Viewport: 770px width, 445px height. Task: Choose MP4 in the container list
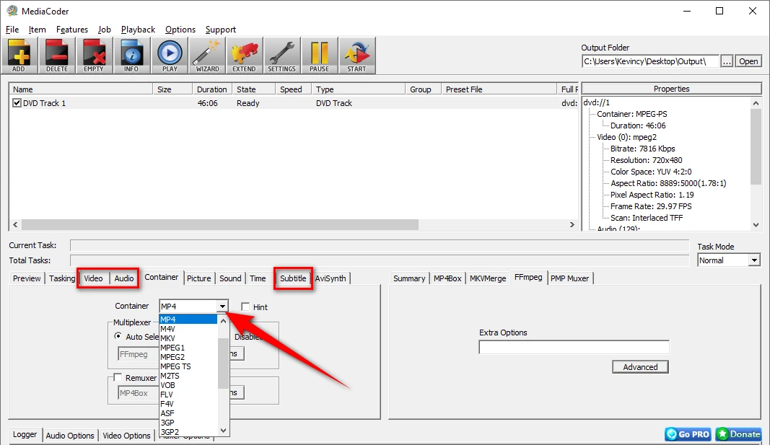click(x=188, y=320)
